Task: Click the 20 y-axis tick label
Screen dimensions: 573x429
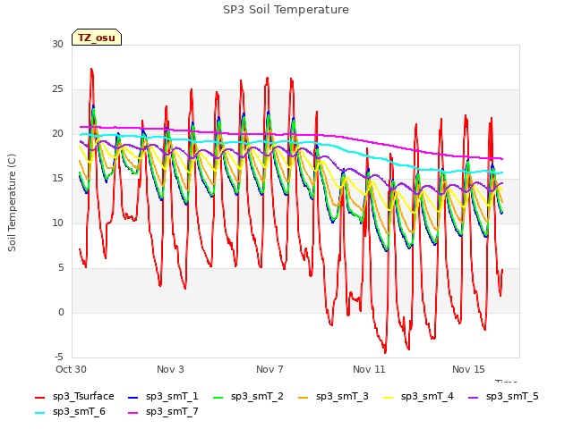Action: click(57, 134)
